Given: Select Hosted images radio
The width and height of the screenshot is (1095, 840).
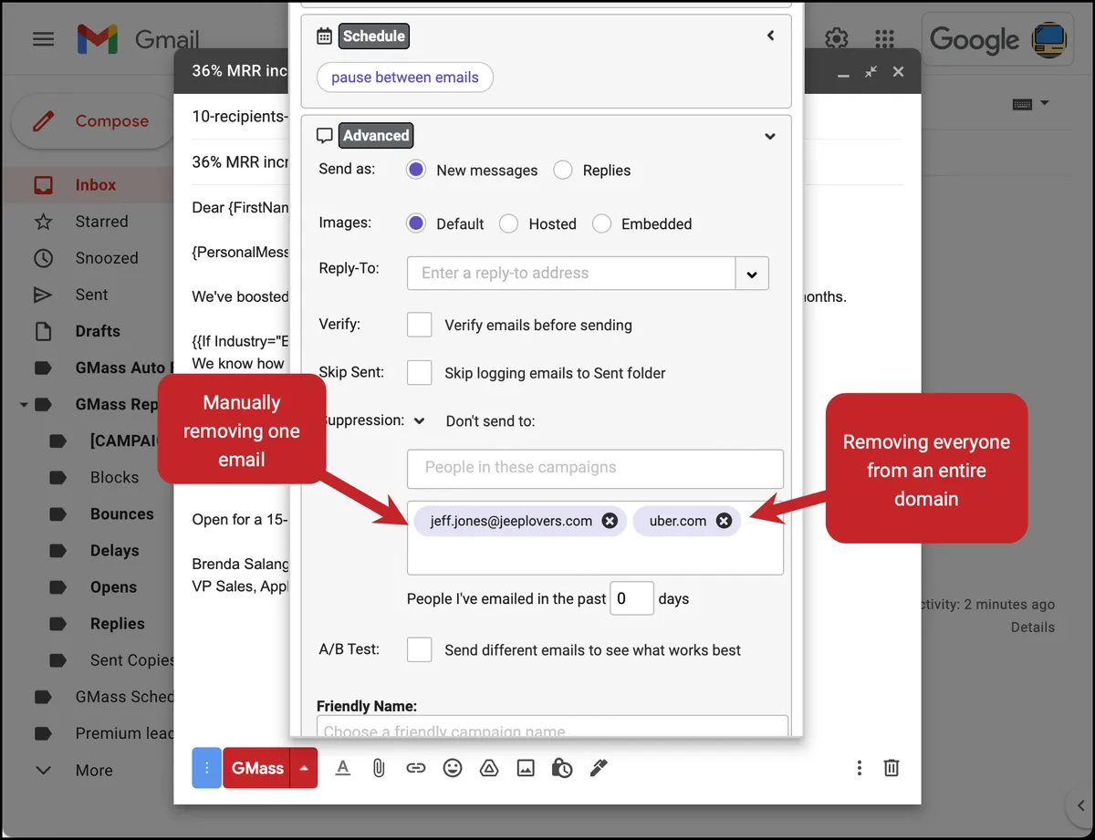Looking at the screenshot, I should coord(508,223).
